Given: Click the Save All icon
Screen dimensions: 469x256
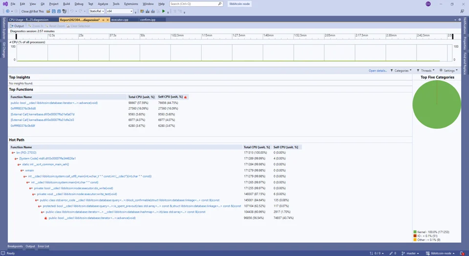Looking at the screenshot, I should tap(59, 11).
